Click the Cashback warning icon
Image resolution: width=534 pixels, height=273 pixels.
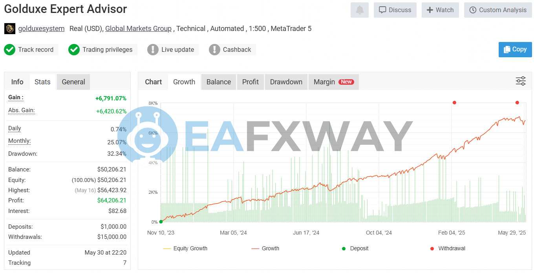click(214, 50)
